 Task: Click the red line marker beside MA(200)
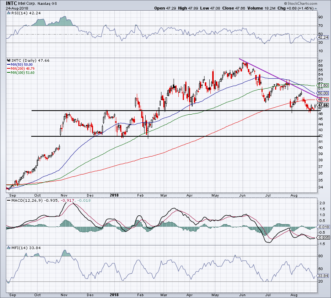[x=9, y=69]
